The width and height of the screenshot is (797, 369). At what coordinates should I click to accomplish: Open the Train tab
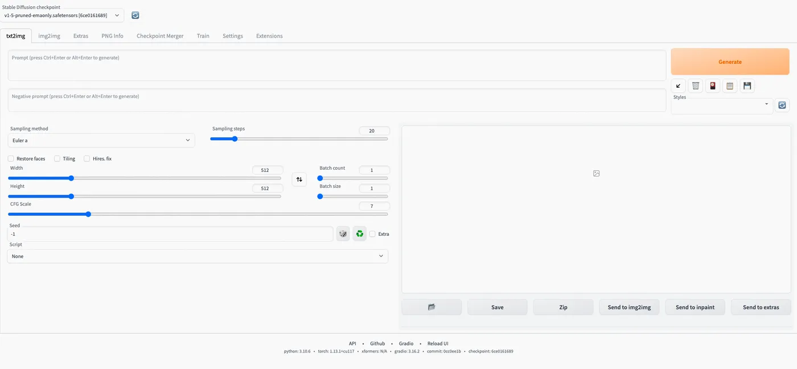(x=203, y=36)
